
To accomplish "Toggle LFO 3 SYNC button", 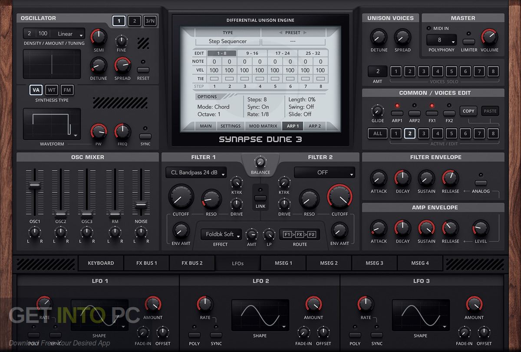I will [377, 335].
